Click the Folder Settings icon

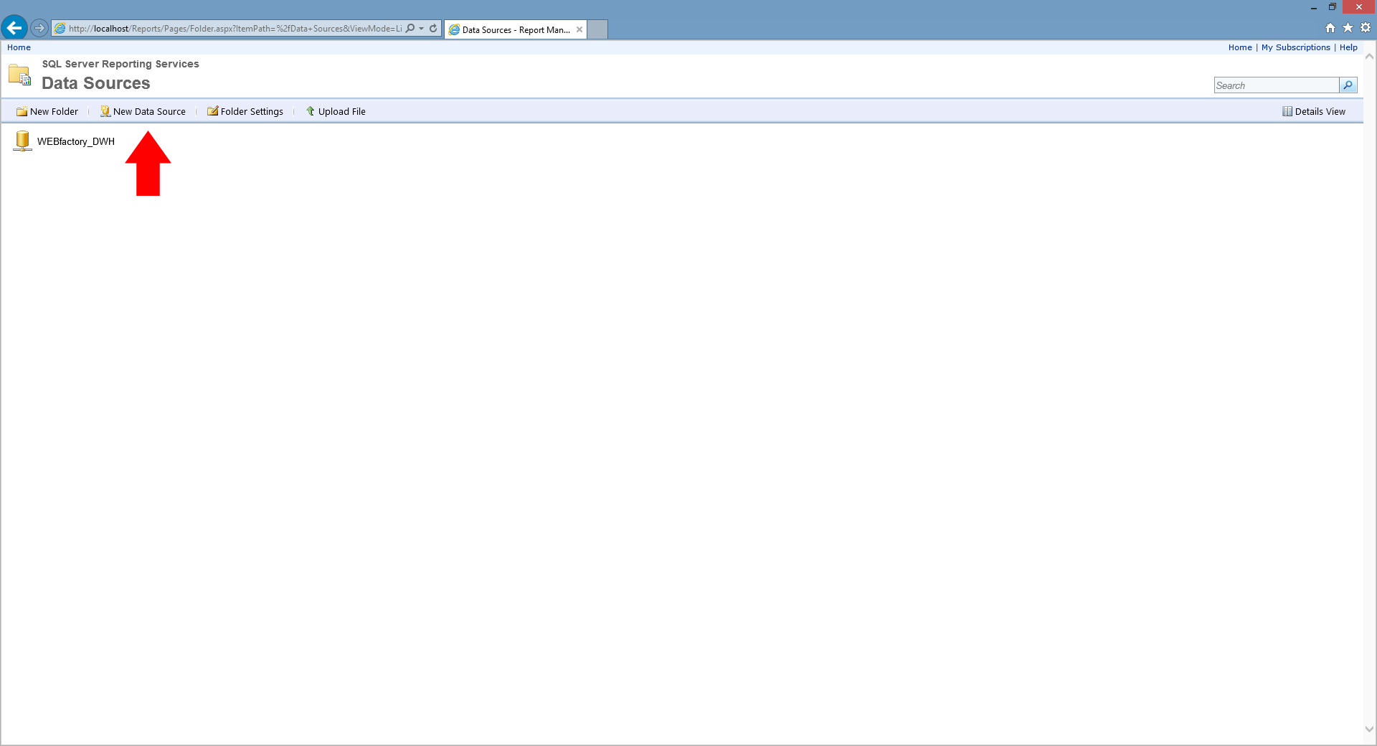click(212, 111)
